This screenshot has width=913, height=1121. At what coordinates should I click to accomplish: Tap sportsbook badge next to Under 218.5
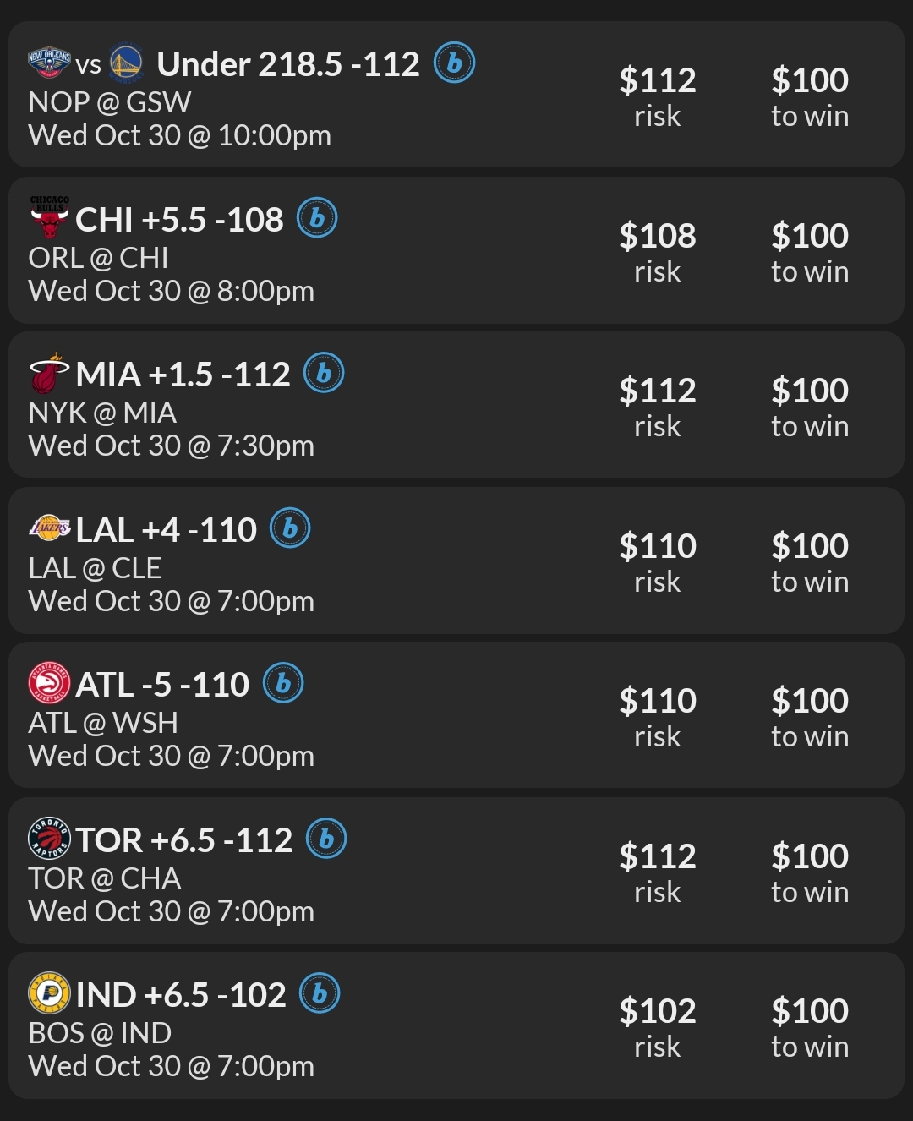tap(454, 63)
